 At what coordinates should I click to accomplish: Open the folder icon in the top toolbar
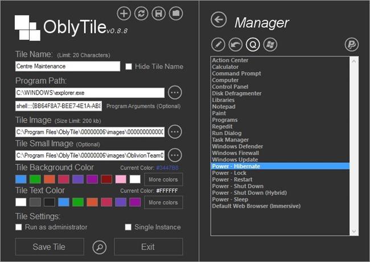pos(176,13)
